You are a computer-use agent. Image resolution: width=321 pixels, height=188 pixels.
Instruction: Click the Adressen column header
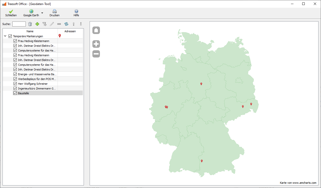tap(70, 31)
